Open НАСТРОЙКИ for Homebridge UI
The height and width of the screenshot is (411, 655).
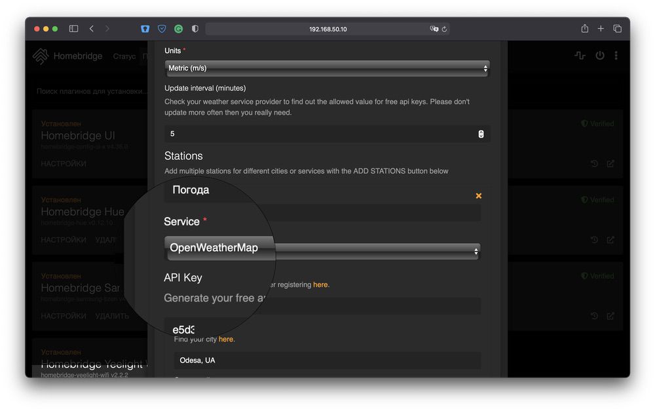64,163
